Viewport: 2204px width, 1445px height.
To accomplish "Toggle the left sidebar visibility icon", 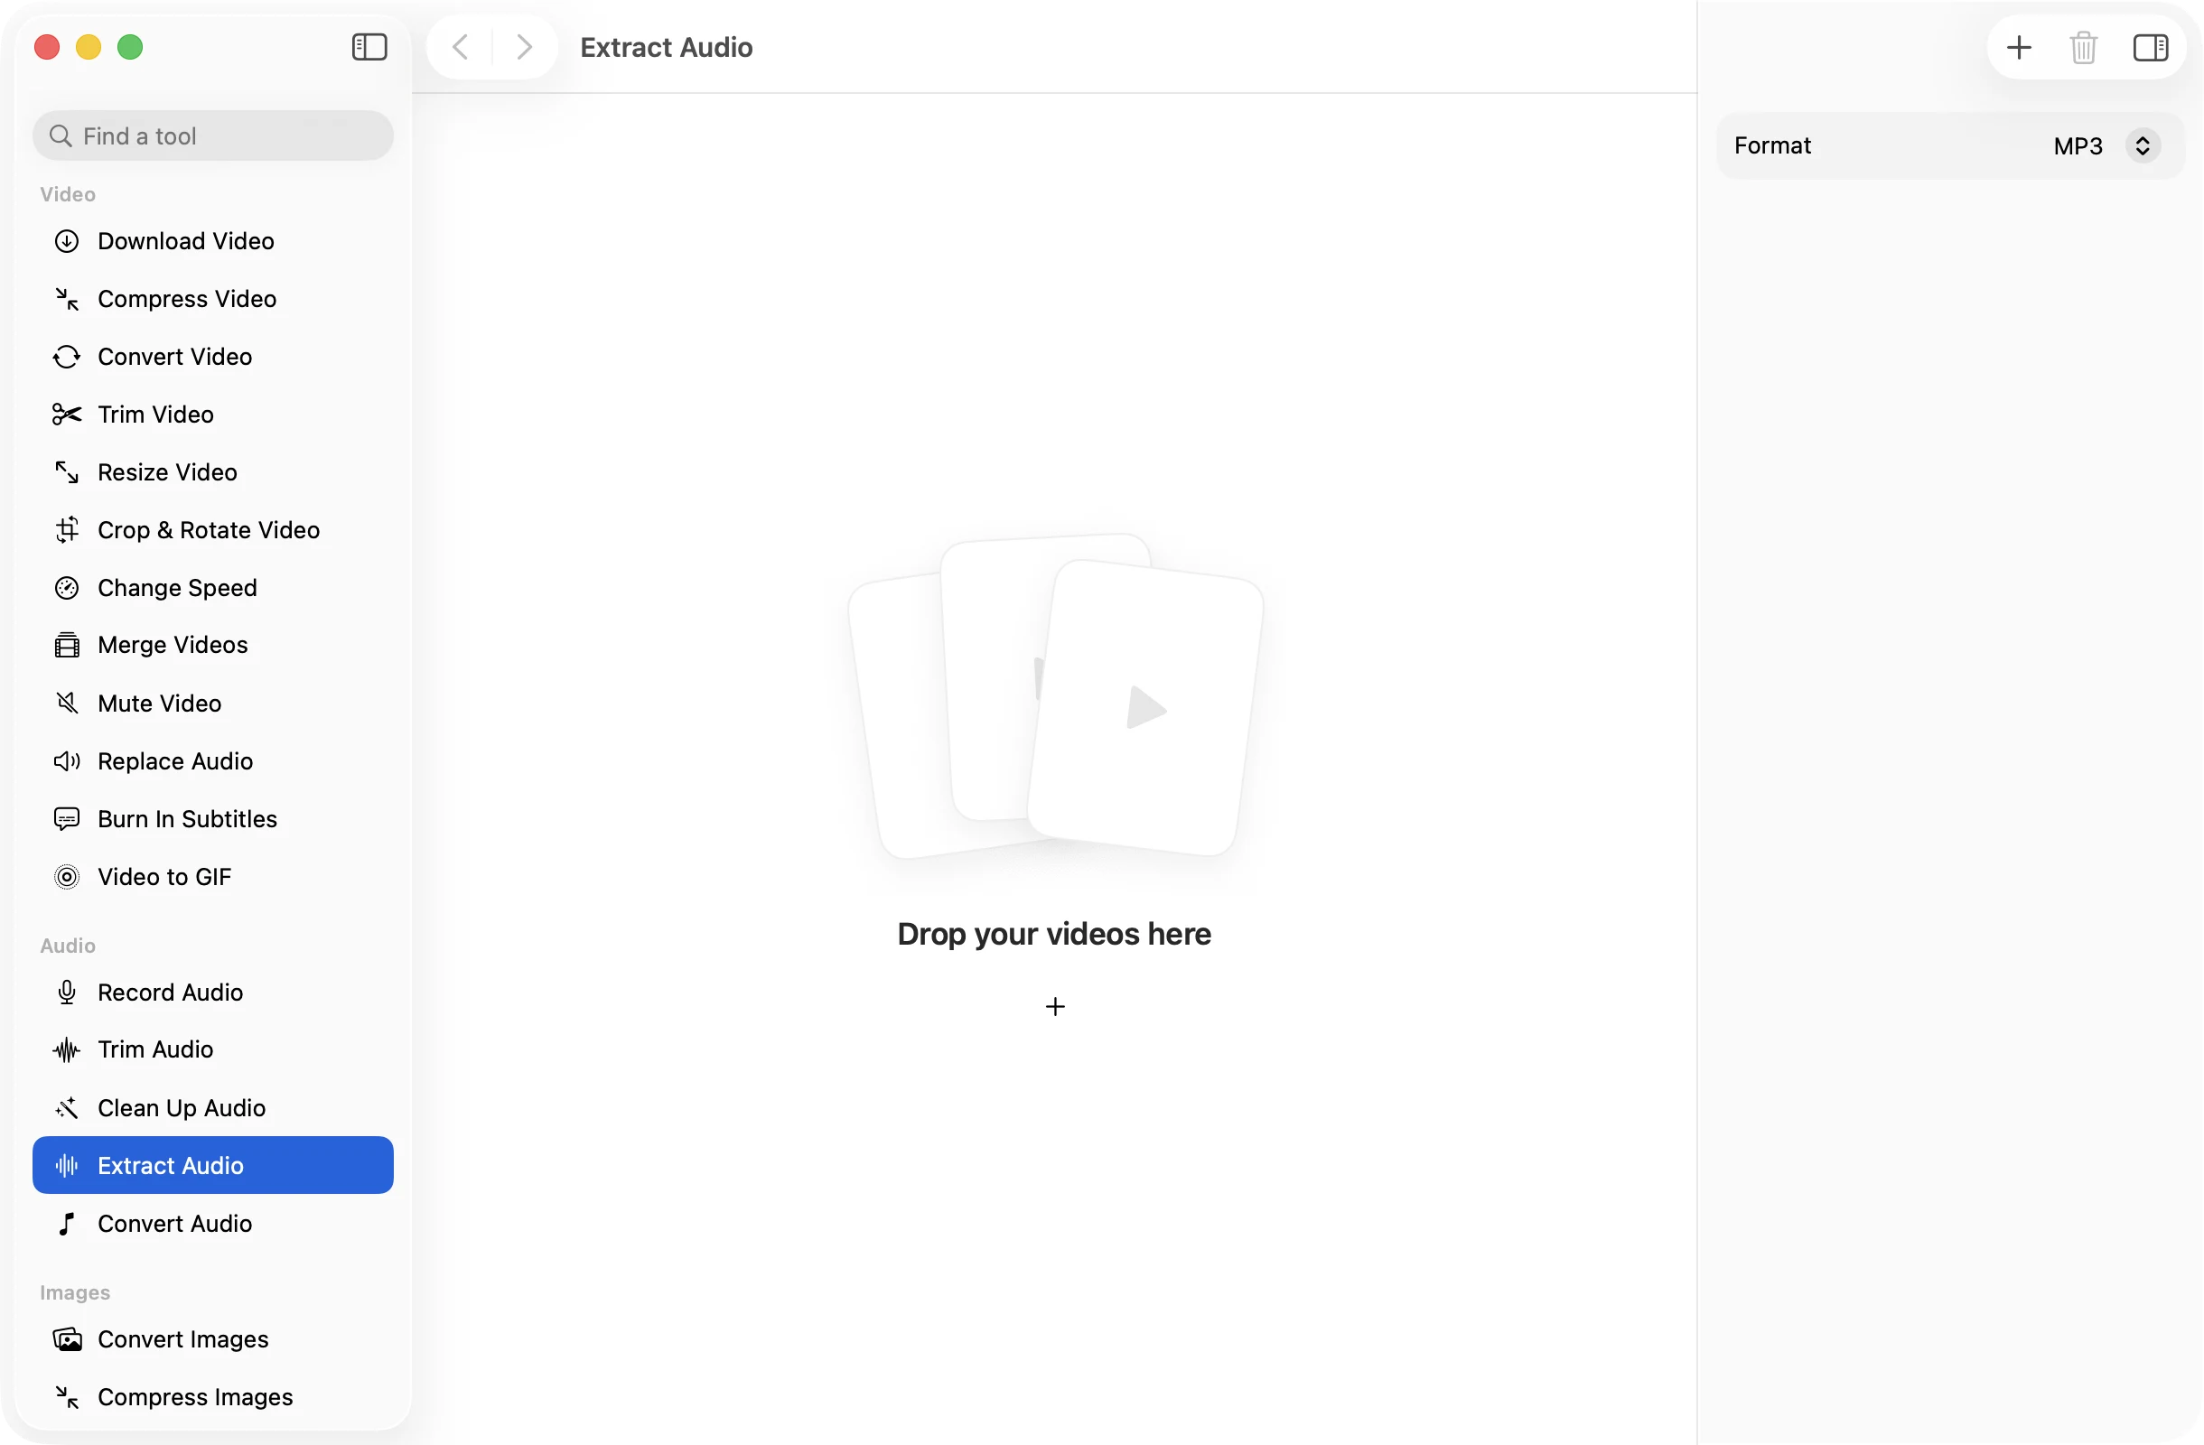I will click(369, 46).
